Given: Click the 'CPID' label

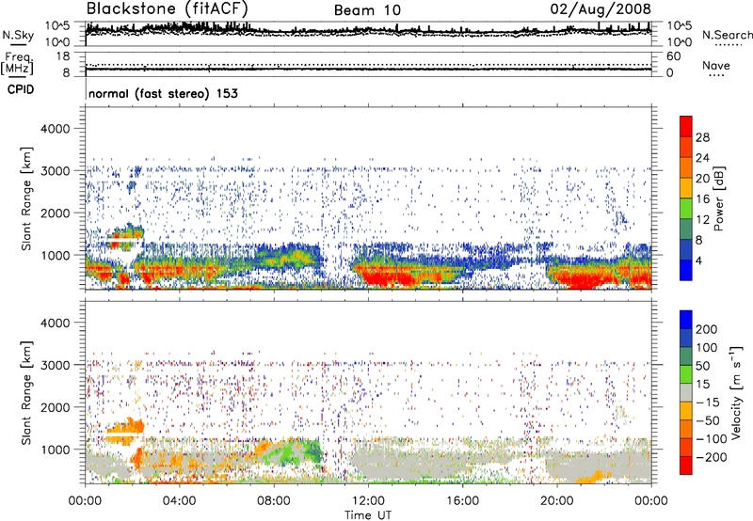Looking at the screenshot, I should (x=21, y=89).
